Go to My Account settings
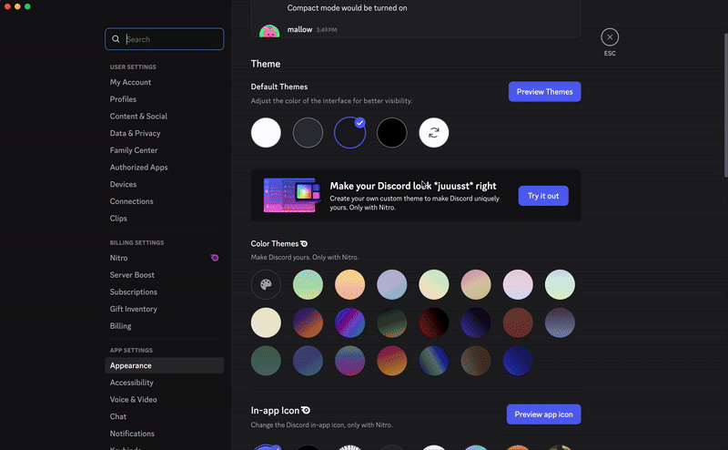728x450 pixels. click(131, 82)
